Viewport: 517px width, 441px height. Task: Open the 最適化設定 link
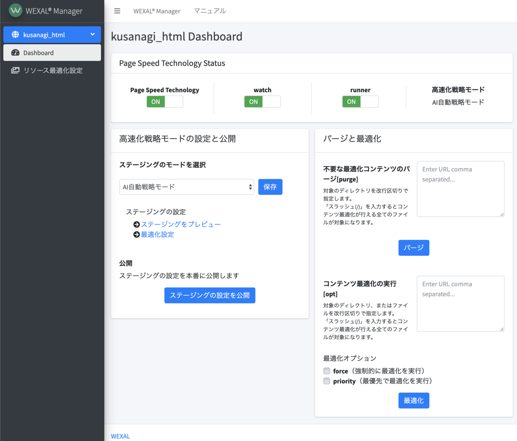coord(158,234)
